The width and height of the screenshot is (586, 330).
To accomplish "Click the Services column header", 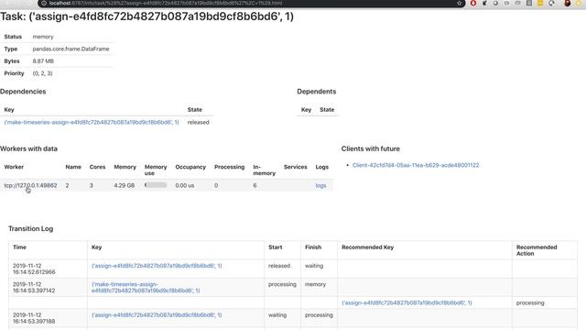I will click(295, 167).
